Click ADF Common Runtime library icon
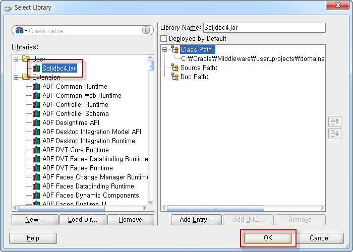This screenshot has width=353, height=252. 36,86
